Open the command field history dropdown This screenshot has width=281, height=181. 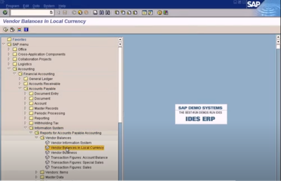51,13
